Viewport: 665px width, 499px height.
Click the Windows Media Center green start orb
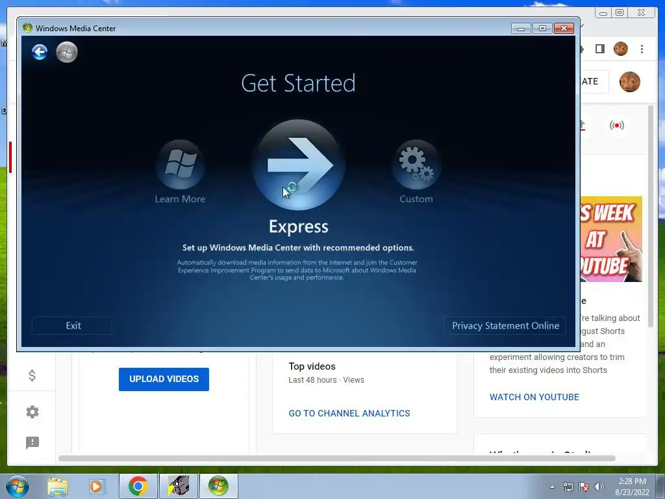tap(67, 52)
